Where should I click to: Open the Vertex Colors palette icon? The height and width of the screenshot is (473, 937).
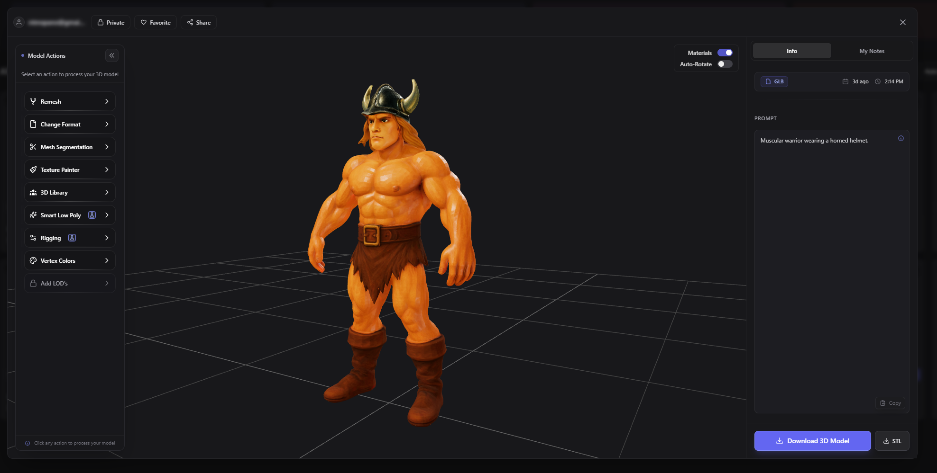33,260
